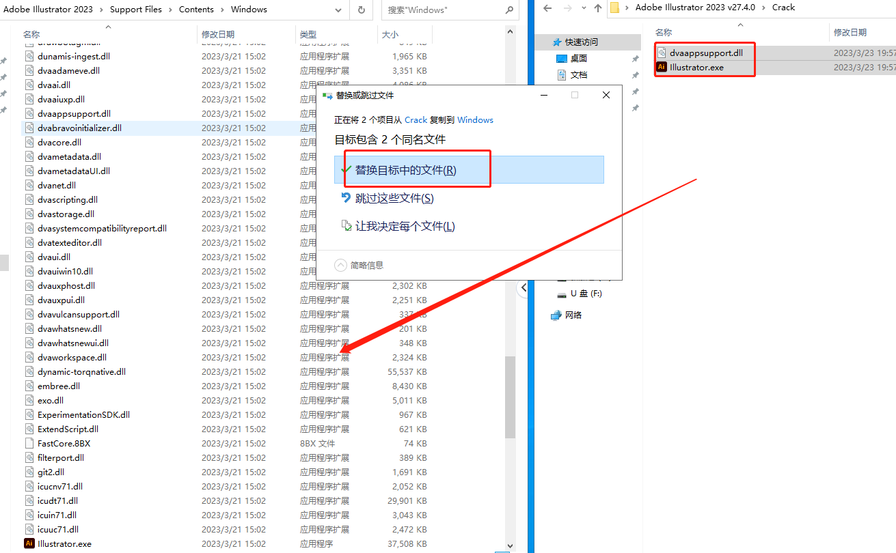Viewport: 896px width, 553px height.
Task: Sort by 修改日期 column in Windows folder
Action: pyautogui.click(x=218, y=34)
